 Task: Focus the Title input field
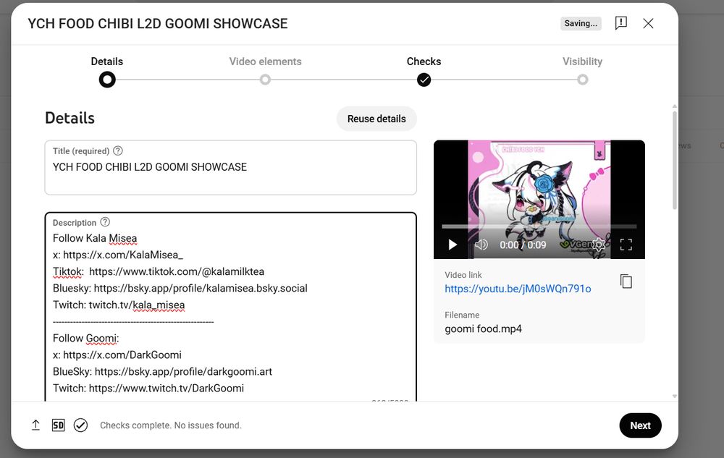pyautogui.click(x=231, y=167)
